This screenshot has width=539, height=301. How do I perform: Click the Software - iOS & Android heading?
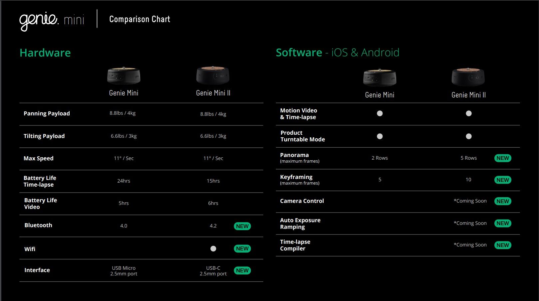point(338,53)
